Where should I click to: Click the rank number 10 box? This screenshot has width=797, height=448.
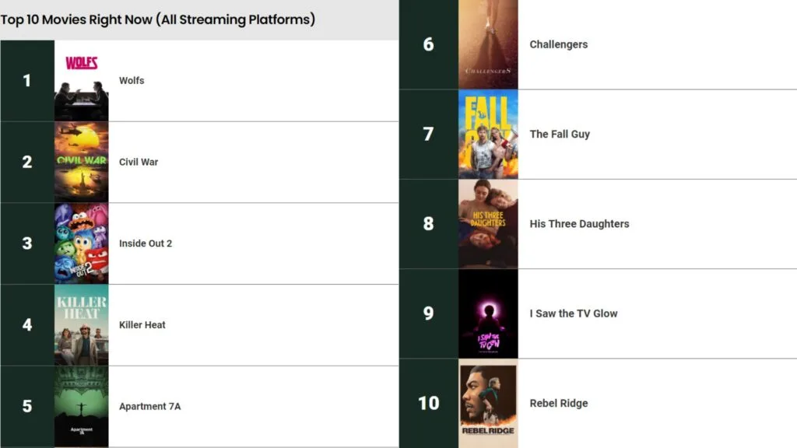tap(428, 403)
